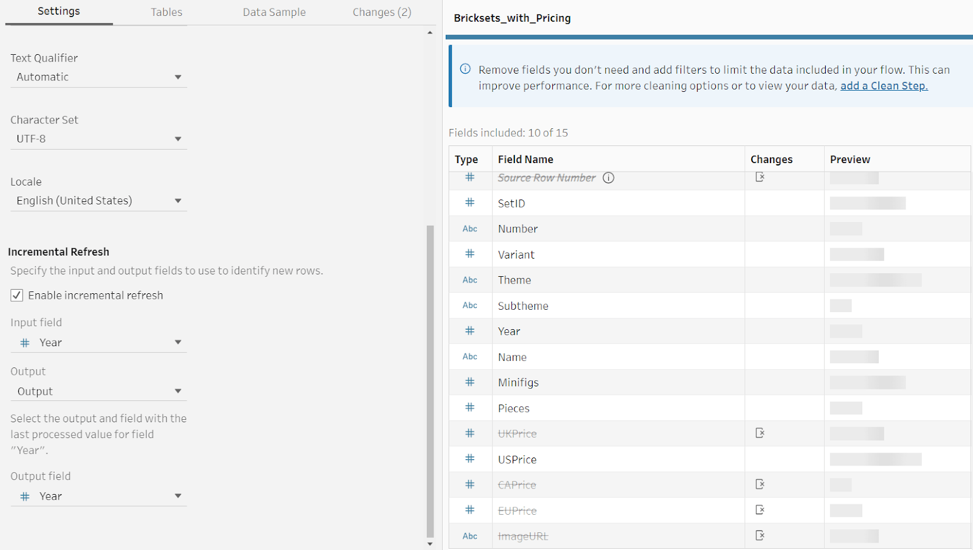Open the Changes (2) tab

[382, 12]
